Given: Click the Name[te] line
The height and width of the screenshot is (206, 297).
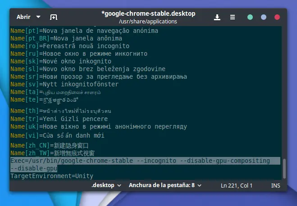Looking at the screenshot, I should 44,99.
